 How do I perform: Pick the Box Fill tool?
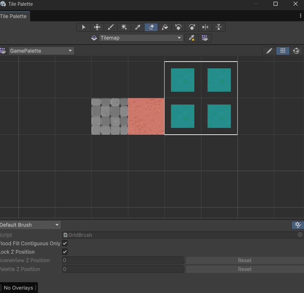tap(124, 27)
